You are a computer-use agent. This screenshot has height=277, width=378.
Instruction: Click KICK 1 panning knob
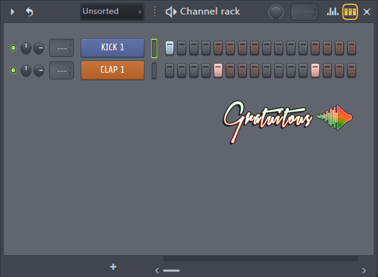point(26,48)
